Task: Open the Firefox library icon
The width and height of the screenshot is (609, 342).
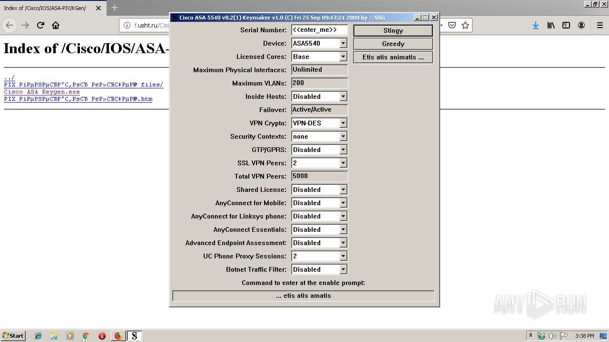Action: (551, 25)
